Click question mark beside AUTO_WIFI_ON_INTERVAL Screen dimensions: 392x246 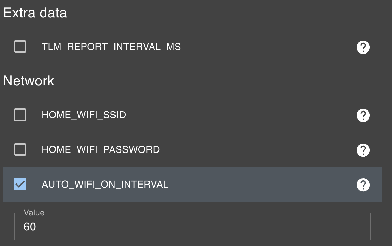point(363,184)
